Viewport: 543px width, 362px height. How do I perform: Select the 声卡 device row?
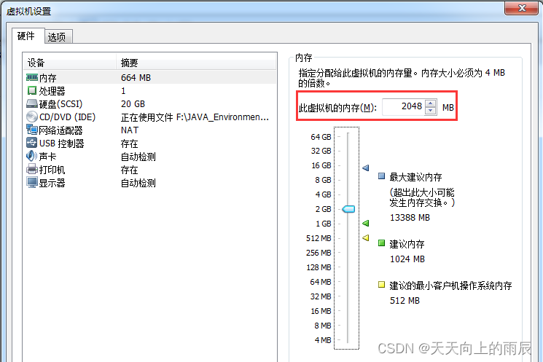pos(150,157)
